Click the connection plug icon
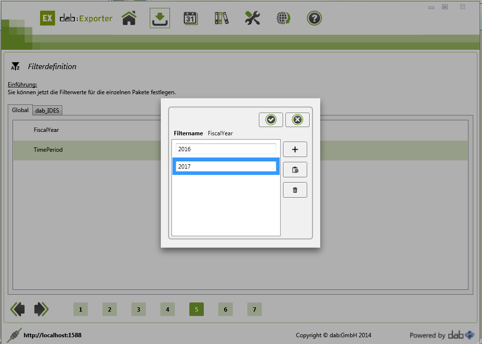The width and height of the screenshot is (482, 344). [x=14, y=335]
